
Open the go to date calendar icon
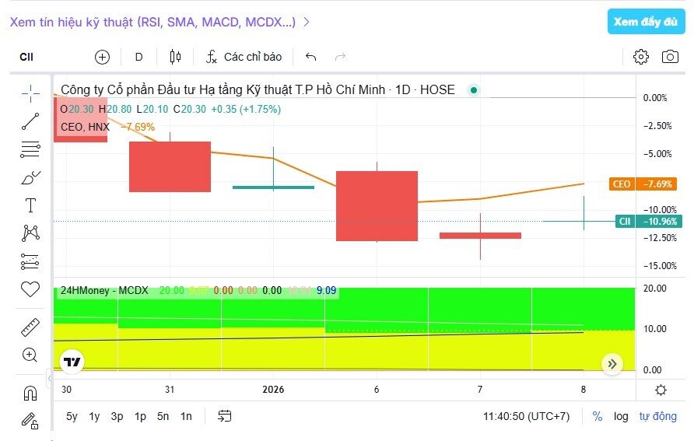[224, 416]
